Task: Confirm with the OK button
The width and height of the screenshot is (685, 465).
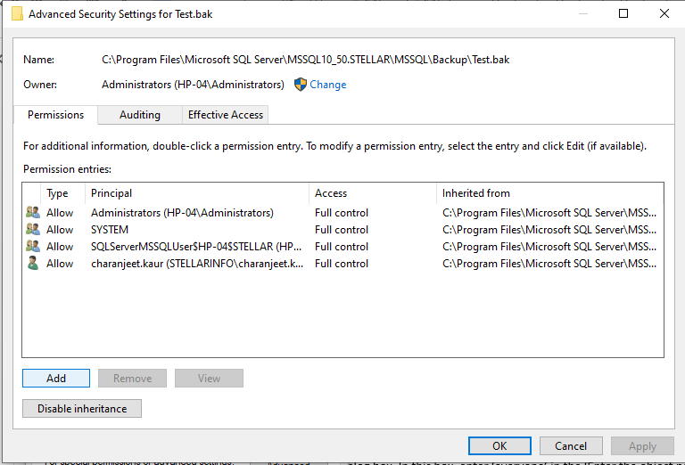Action: pyautogui.click(x=499, y=446)
